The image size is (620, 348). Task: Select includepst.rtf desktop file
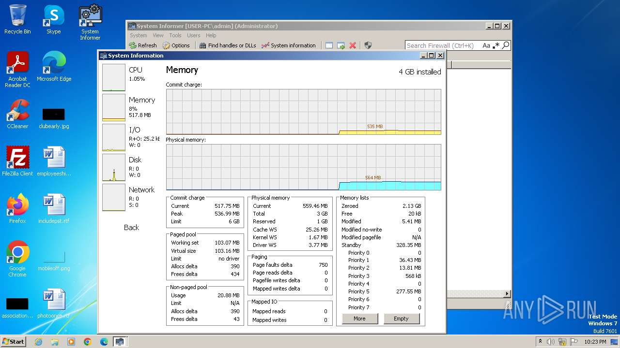[x=54, y=208]
